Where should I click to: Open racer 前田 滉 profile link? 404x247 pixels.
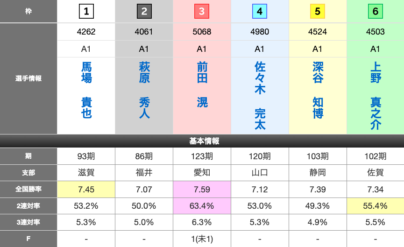point(202,85)
